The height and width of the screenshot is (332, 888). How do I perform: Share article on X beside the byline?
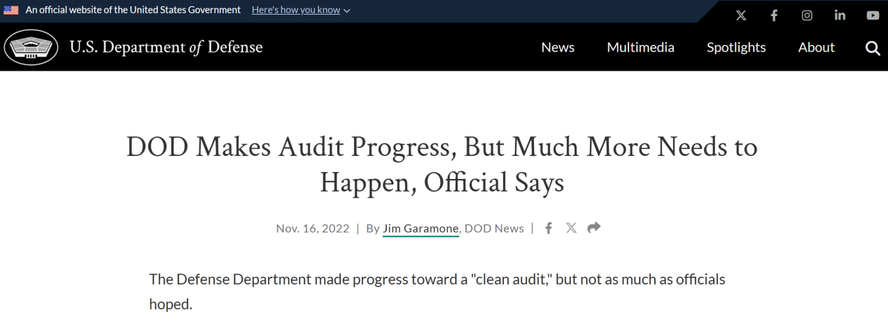[x=571, y=228]
